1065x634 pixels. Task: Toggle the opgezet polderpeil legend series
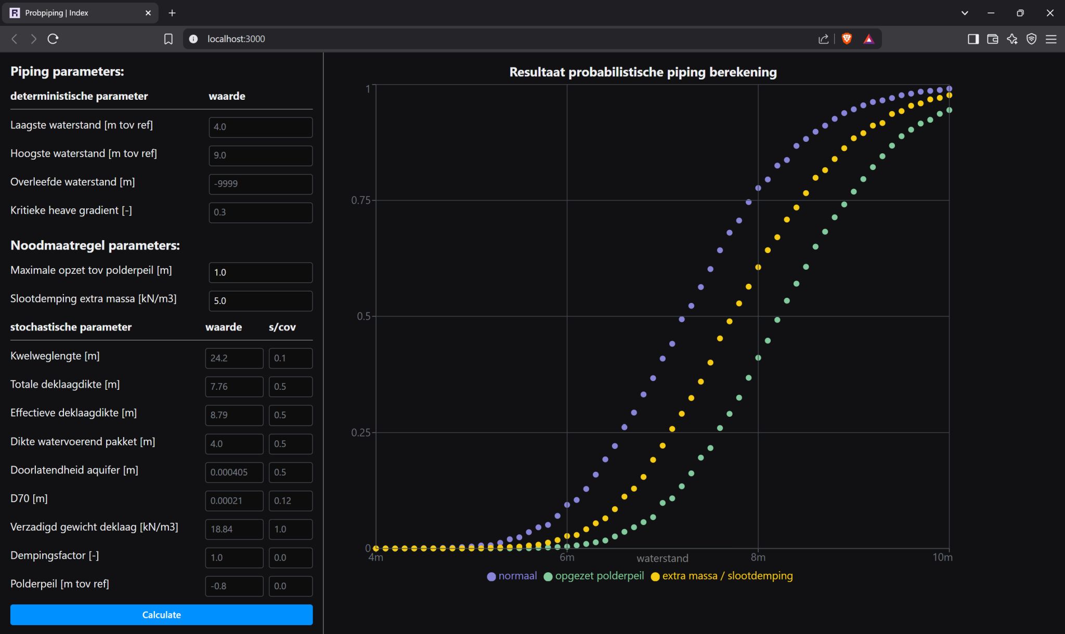tap(593, 576)
